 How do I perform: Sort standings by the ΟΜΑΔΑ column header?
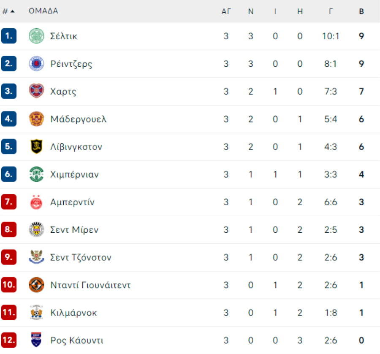(43, 11)
